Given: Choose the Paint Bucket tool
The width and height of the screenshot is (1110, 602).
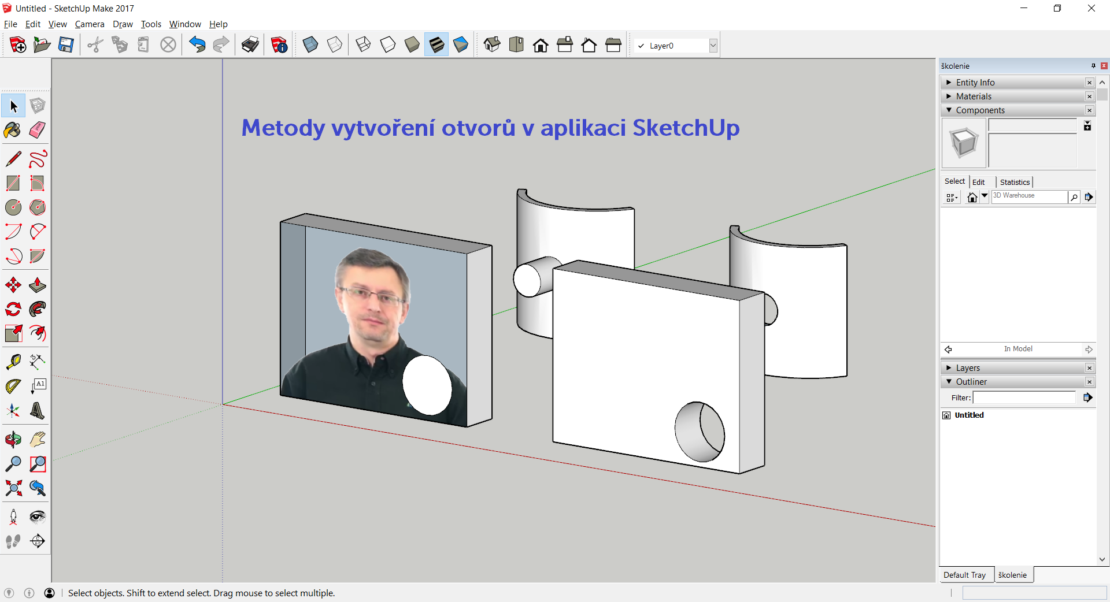Looking at the screenshot, I should tap(13, 130).
